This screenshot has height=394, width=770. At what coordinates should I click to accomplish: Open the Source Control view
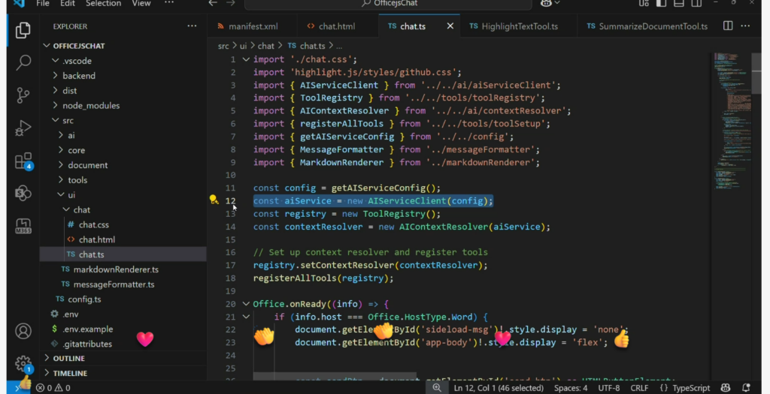click(x=23, y=95)
